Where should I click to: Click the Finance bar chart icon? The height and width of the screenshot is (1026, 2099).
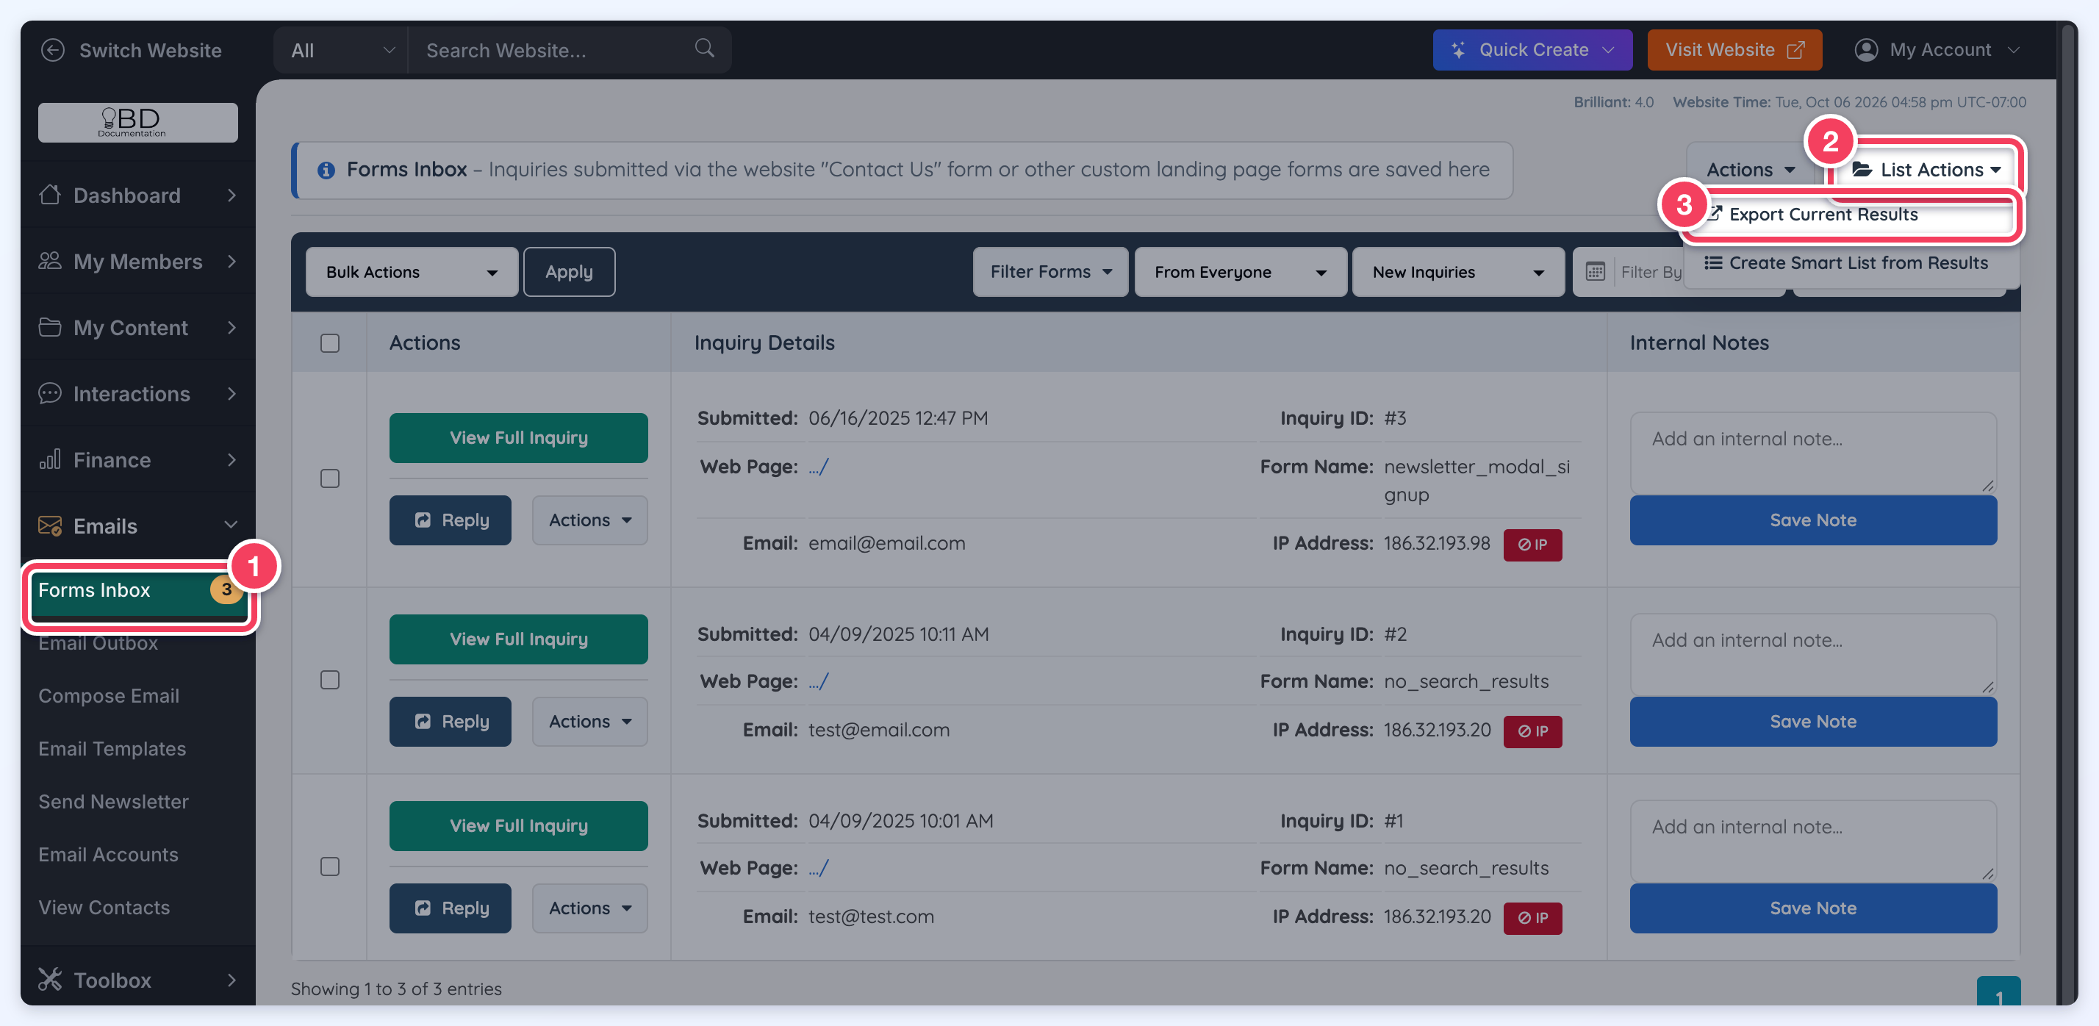click(x=51, y=459)
